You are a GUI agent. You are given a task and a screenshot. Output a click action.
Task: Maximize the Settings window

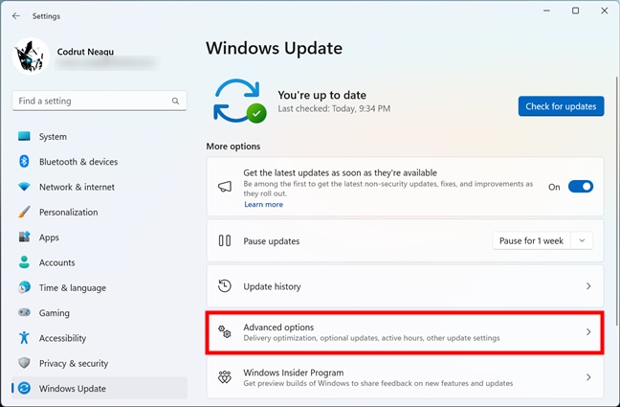575,11
